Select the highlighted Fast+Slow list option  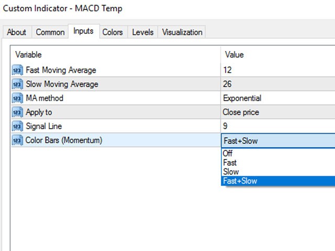[x=240, y=181]
